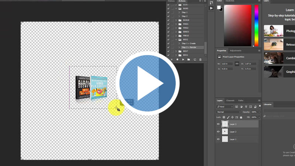Click the link width and height icon
295x166 pixels.
click(x=237, y=64)
